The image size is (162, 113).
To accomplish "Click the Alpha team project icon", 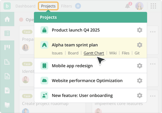I will [44, 45].
